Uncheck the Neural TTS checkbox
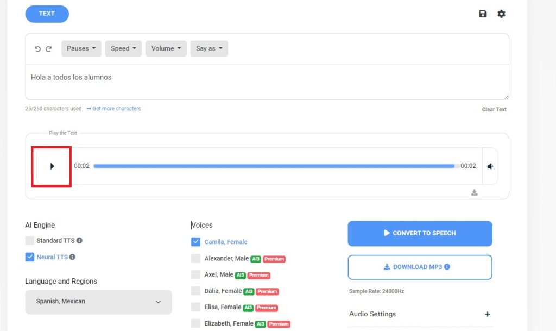Viewport: 556px width, 331px height. point(30,257)
